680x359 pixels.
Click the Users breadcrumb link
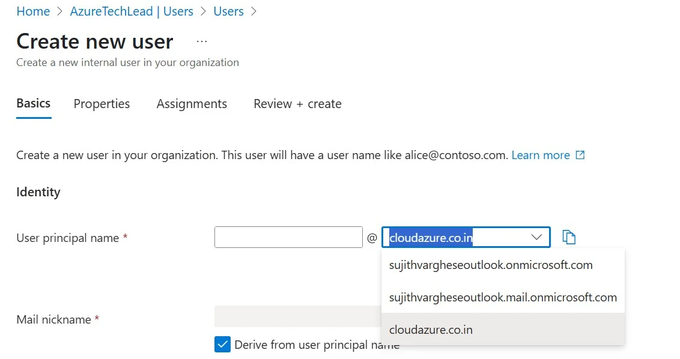coord(228,11)
